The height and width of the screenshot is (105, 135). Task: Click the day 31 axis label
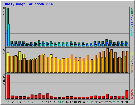point(127,102)
